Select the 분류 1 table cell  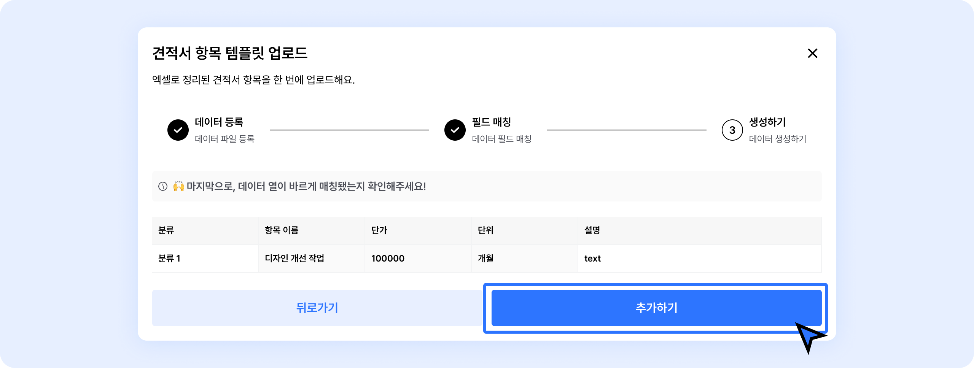pyautogui.click(x=169, y=259)
